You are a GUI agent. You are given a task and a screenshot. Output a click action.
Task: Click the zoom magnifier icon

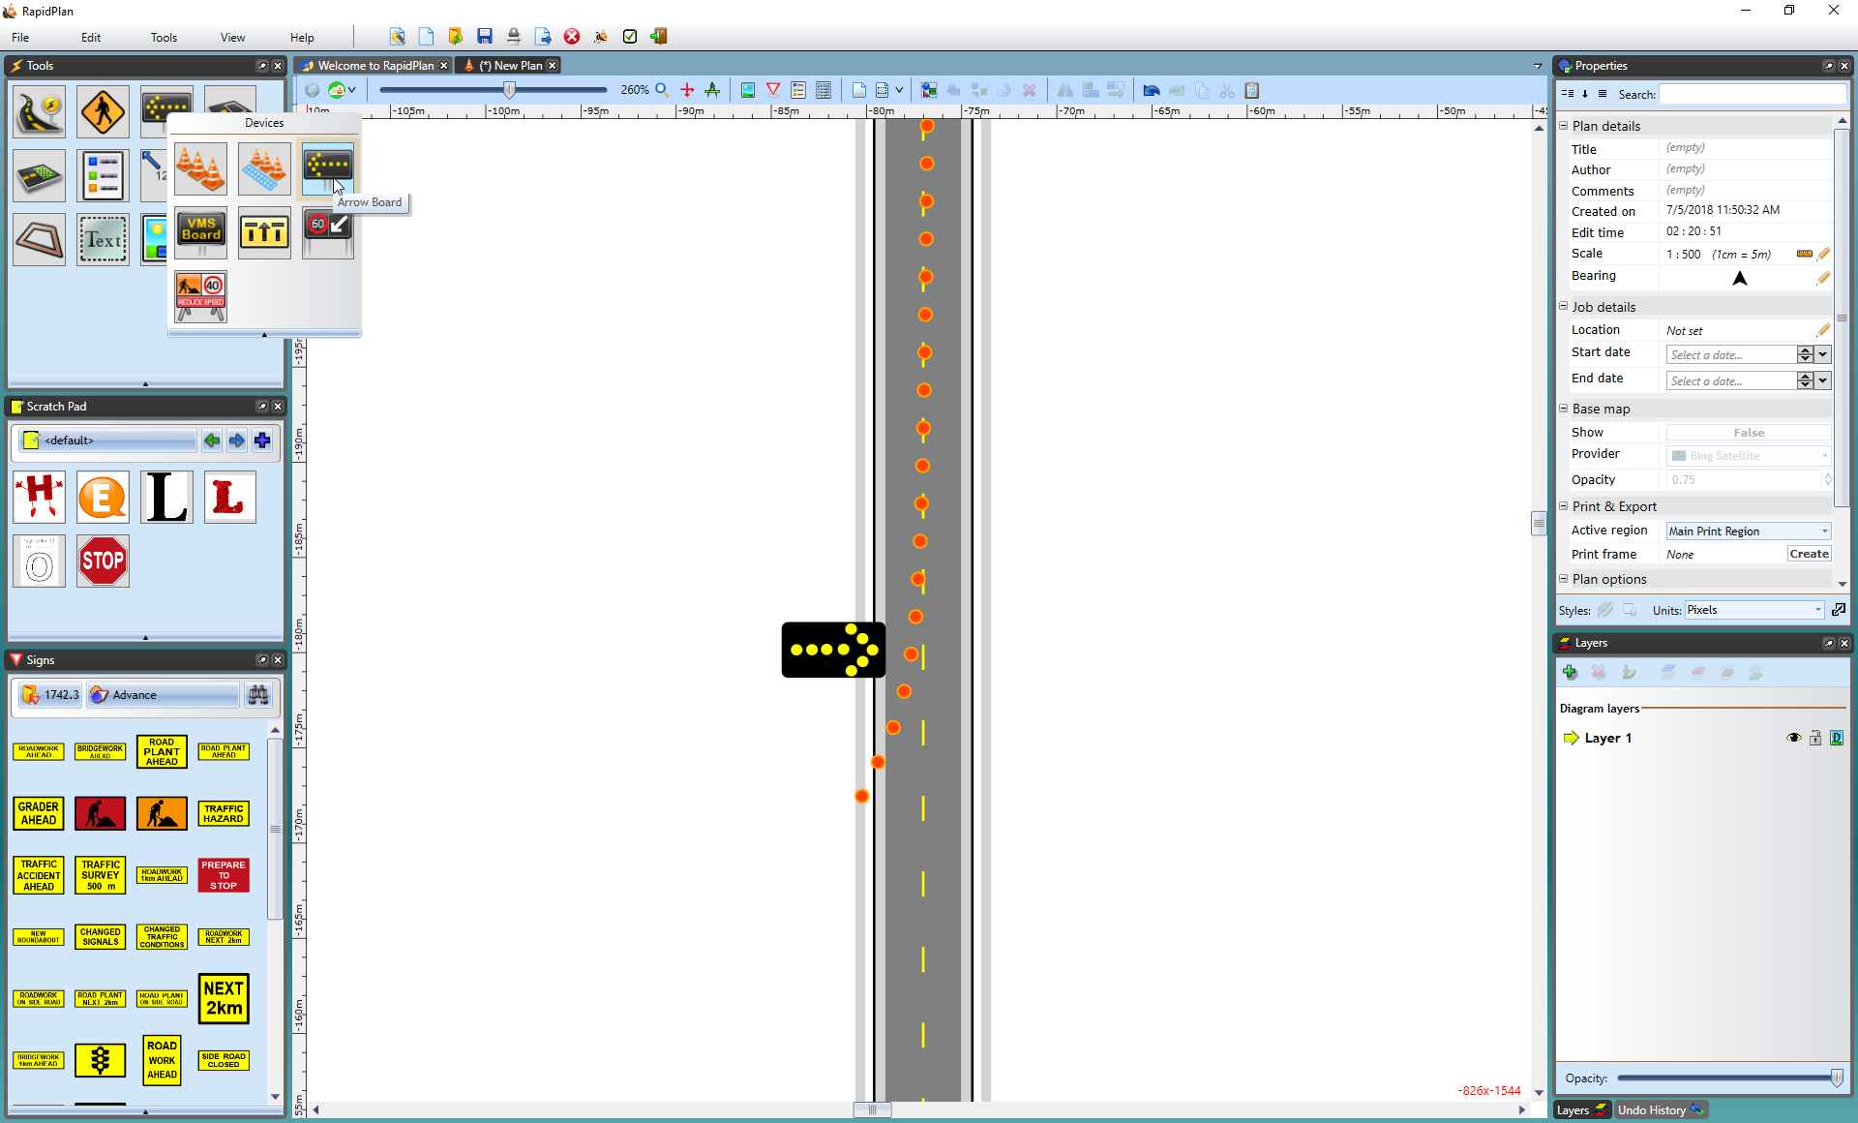coord(662,90)
